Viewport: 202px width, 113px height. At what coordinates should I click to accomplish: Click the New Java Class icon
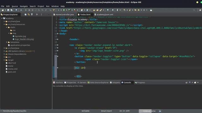click(87, 10)
